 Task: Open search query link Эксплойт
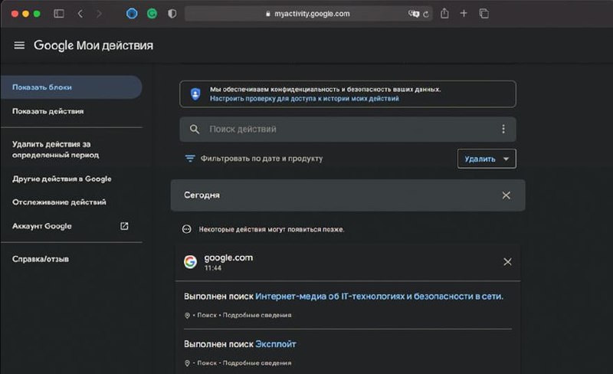[276, 344]
